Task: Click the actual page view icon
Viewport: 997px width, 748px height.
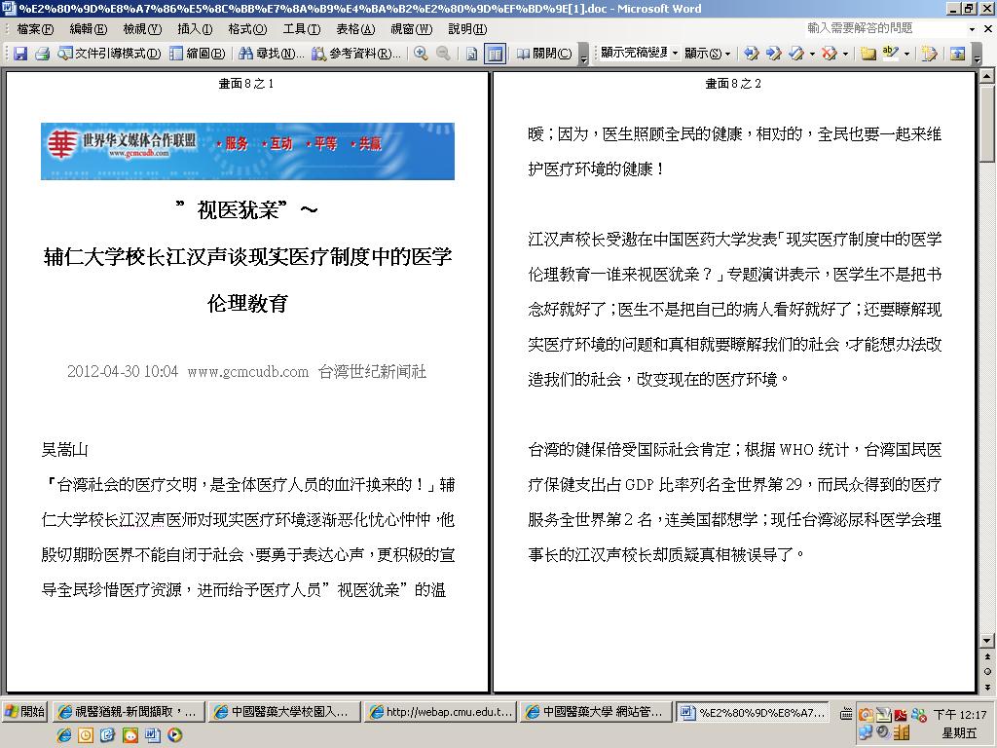Action: (x=471, y=54)
